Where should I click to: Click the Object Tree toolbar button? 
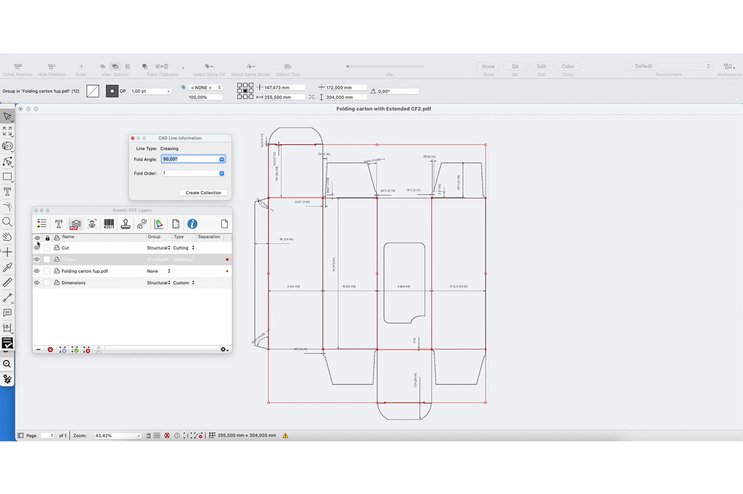[x=287, y=70]
